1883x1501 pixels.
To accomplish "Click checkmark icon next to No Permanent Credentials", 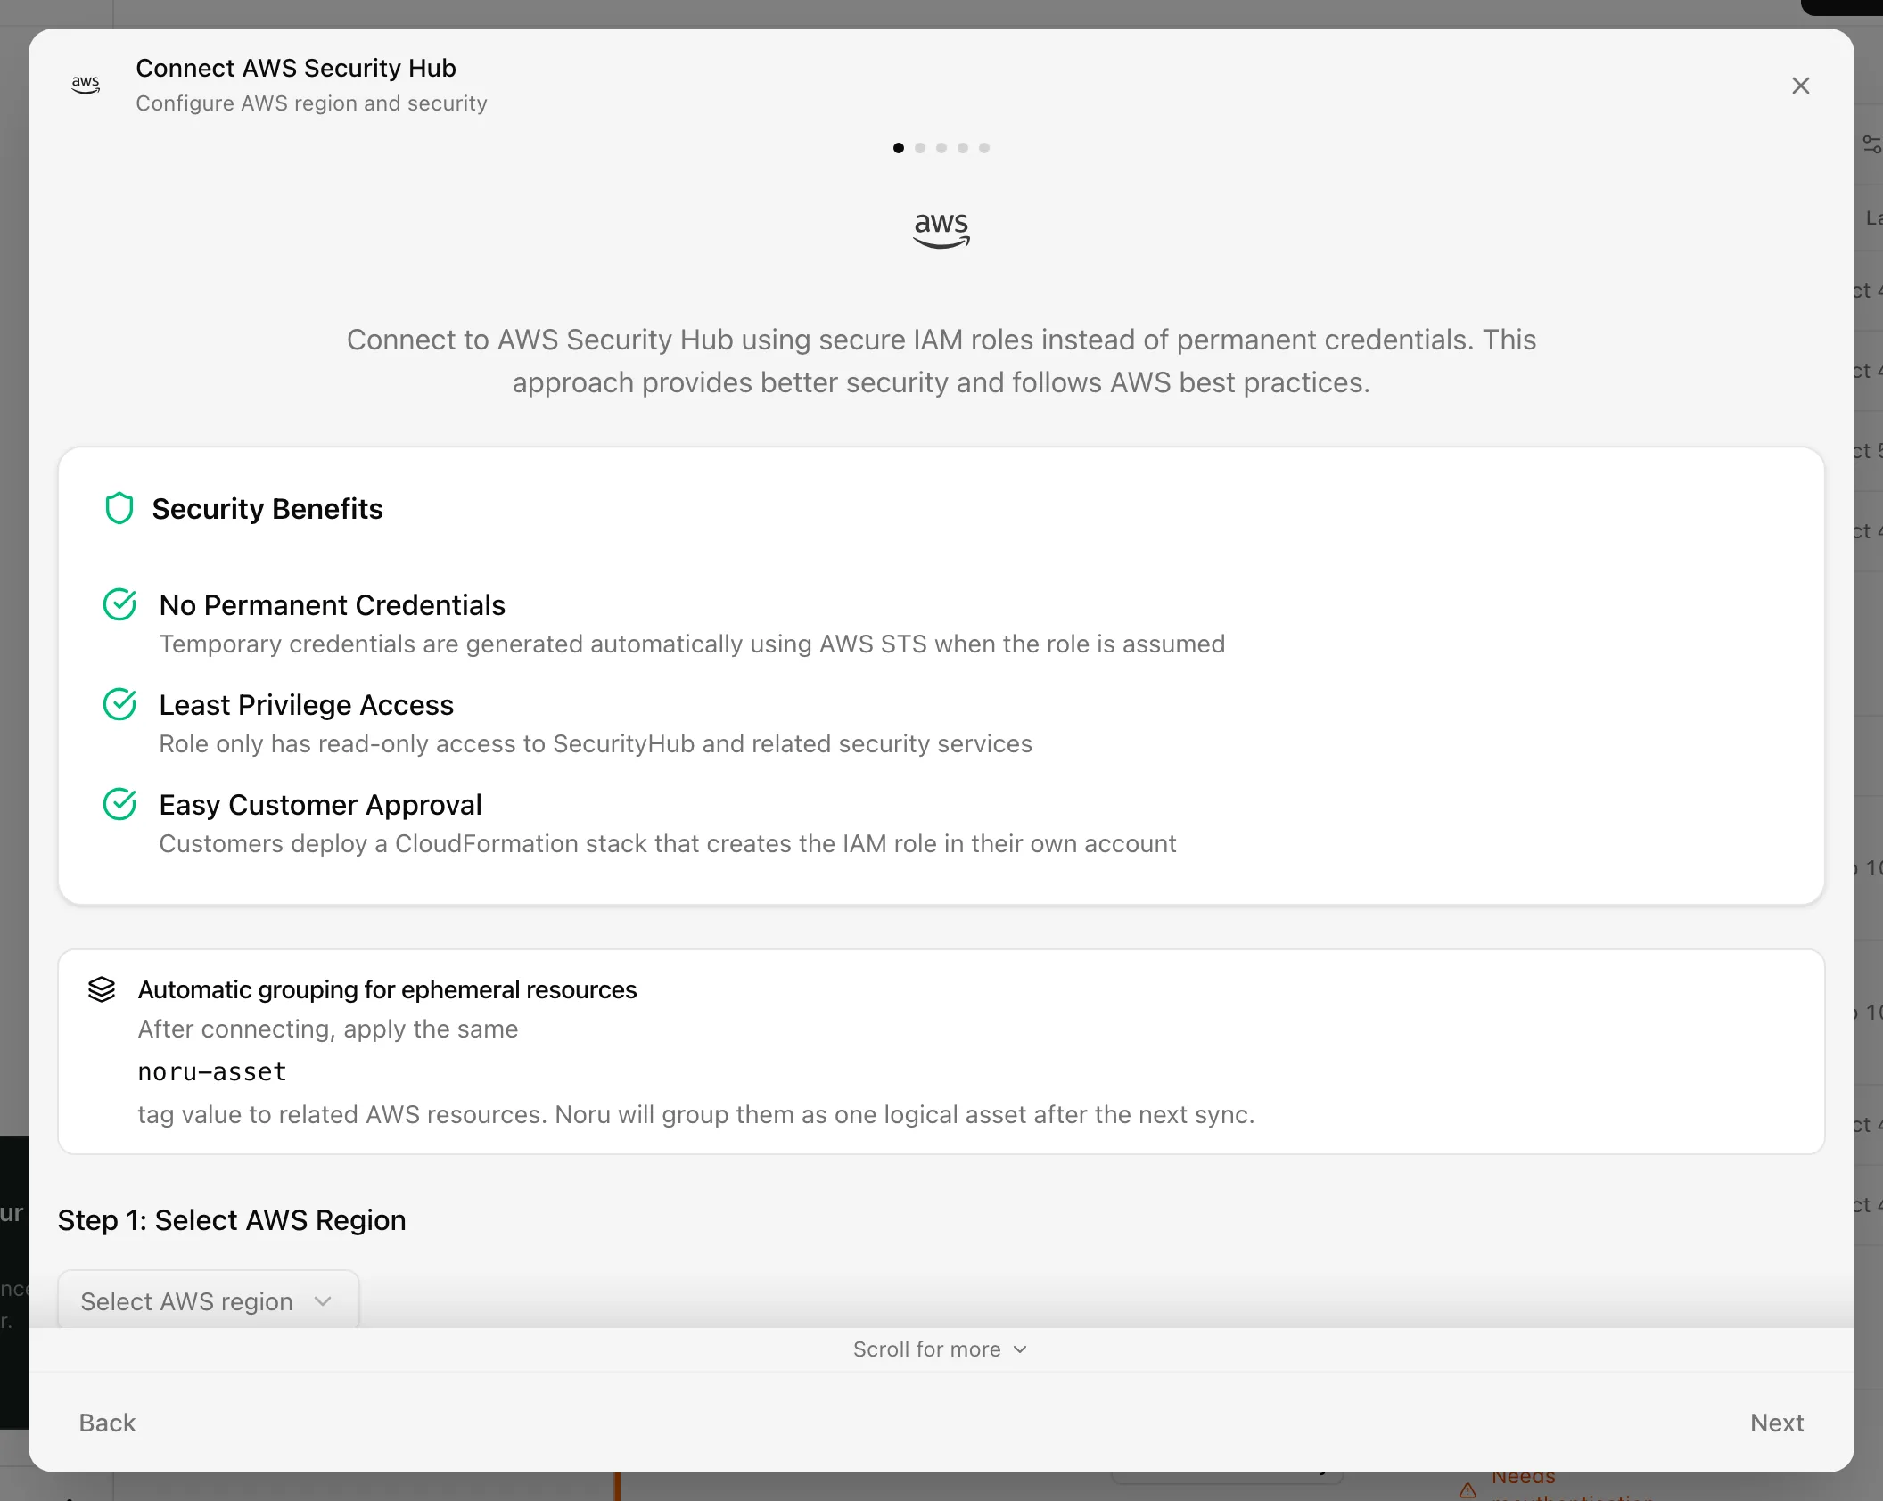I will (119, 604).
